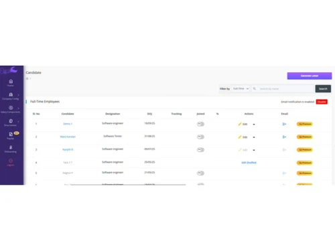Image resolution: width=335 pixels, height=251 pixels.
Task: Open Payslip in the sidebar
Action: point(11,136)
